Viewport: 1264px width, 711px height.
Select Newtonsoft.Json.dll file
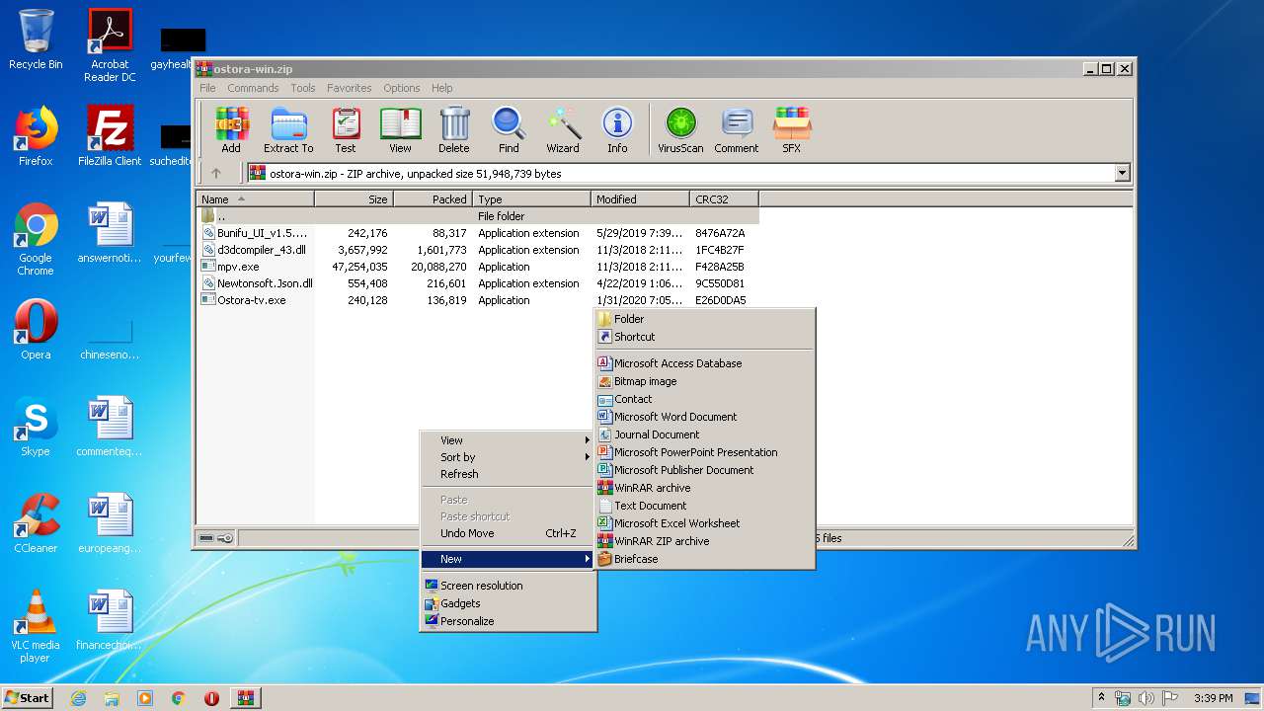click(x=478, y=283)
